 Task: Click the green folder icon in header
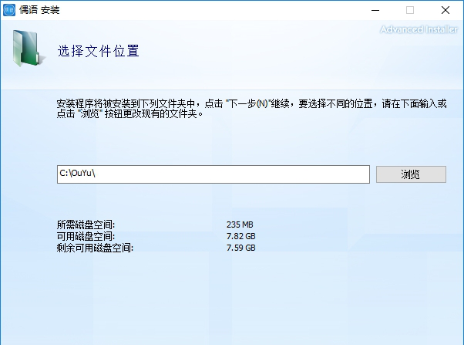28,49
